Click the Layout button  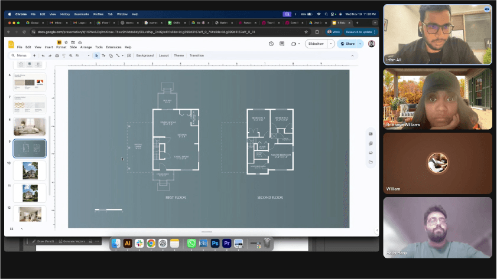164,55
